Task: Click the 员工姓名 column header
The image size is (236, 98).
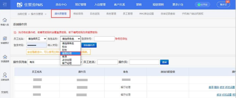Action: (x=37, y=72)
